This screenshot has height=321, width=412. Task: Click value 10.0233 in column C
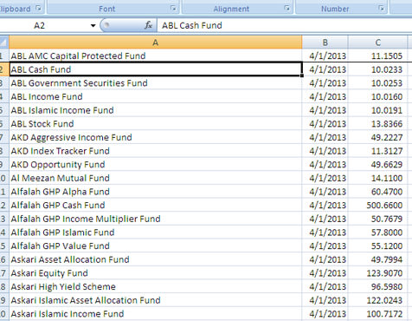[378, 69]
